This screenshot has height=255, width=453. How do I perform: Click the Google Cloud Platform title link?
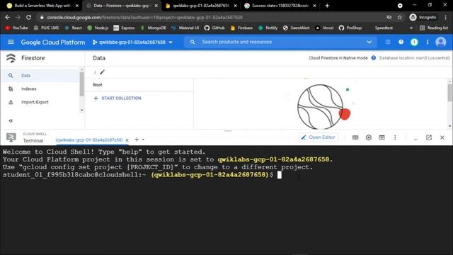click(53, 42)
